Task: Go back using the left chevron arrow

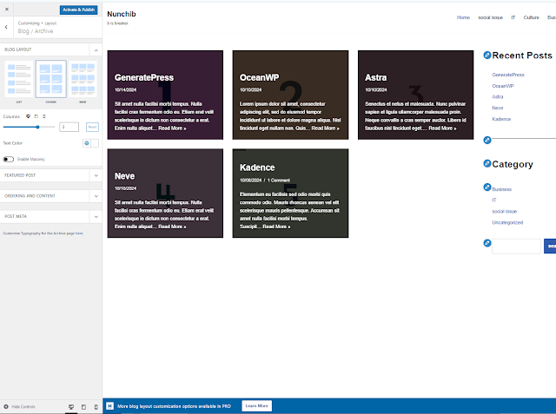Action: tap(6, 27)
